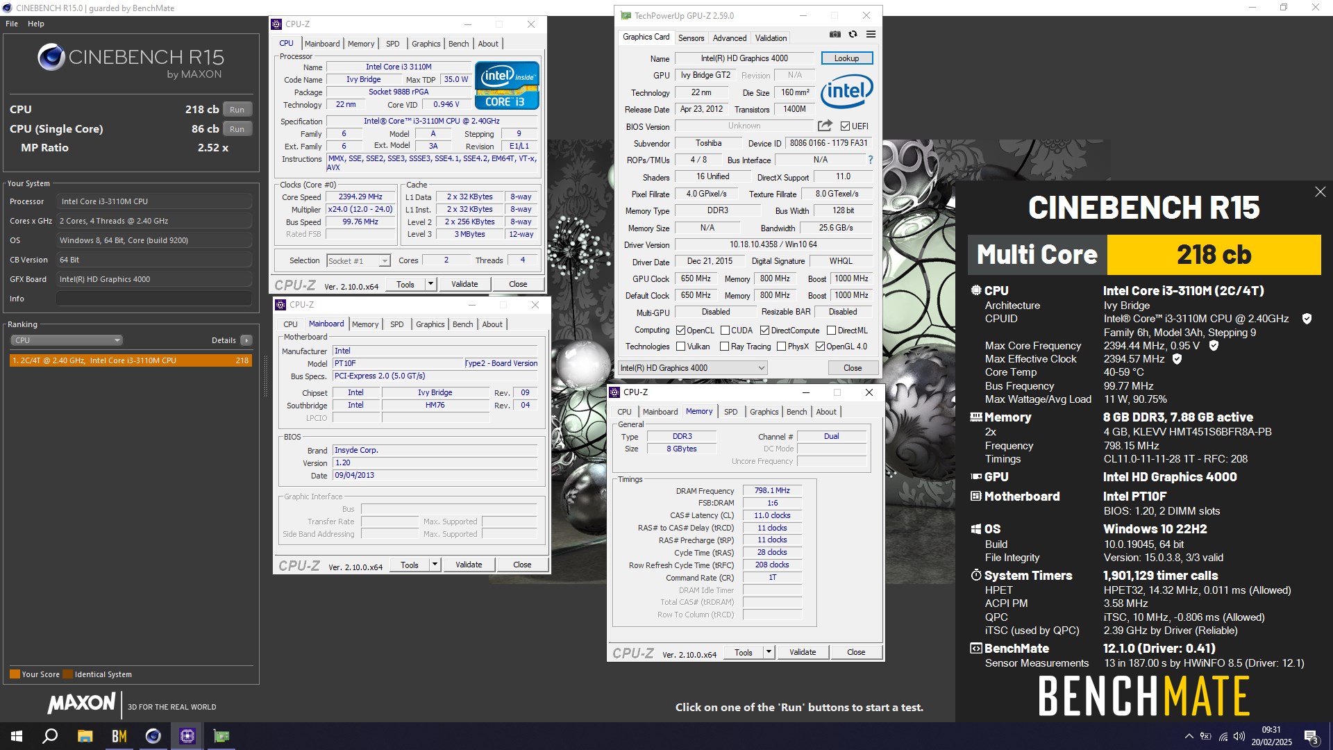Screen dimensions: 1333x750
Task: Open the Windows Start menu
Action: (x=17, y=736)
